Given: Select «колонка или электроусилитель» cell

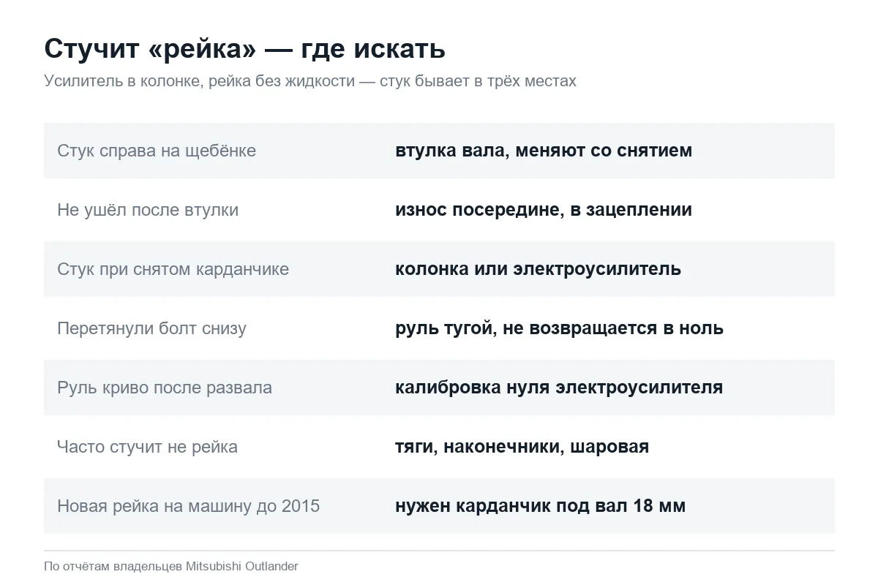Looking at the screenshot, I should pyautogui.click(x=538, y=269).
